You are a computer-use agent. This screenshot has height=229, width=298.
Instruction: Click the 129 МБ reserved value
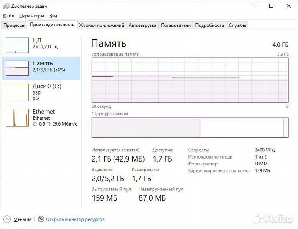[262, 170]
